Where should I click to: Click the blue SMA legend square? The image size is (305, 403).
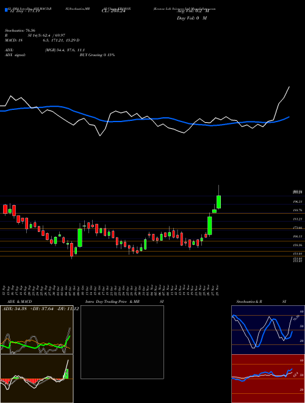(6, 10)
